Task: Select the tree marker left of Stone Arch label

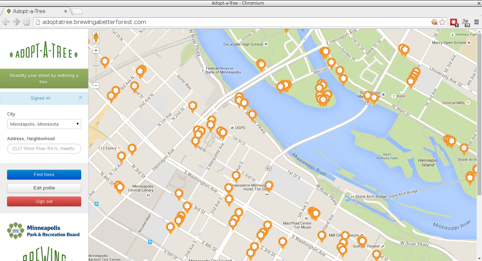Action: (464, 150)
